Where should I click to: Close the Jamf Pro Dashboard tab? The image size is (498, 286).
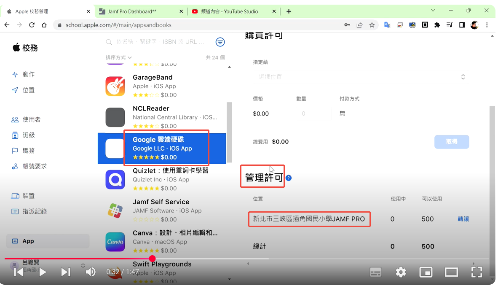tap(181, 11)
